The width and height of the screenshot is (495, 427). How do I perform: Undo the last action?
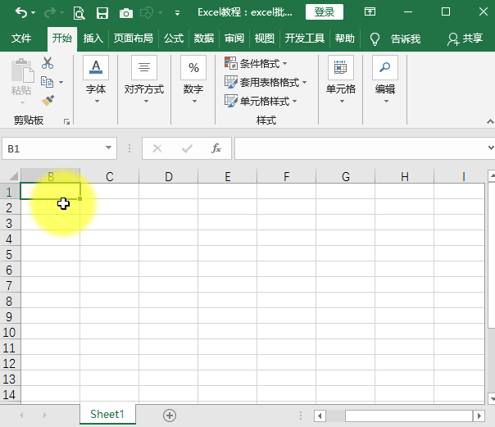(21, 12)
